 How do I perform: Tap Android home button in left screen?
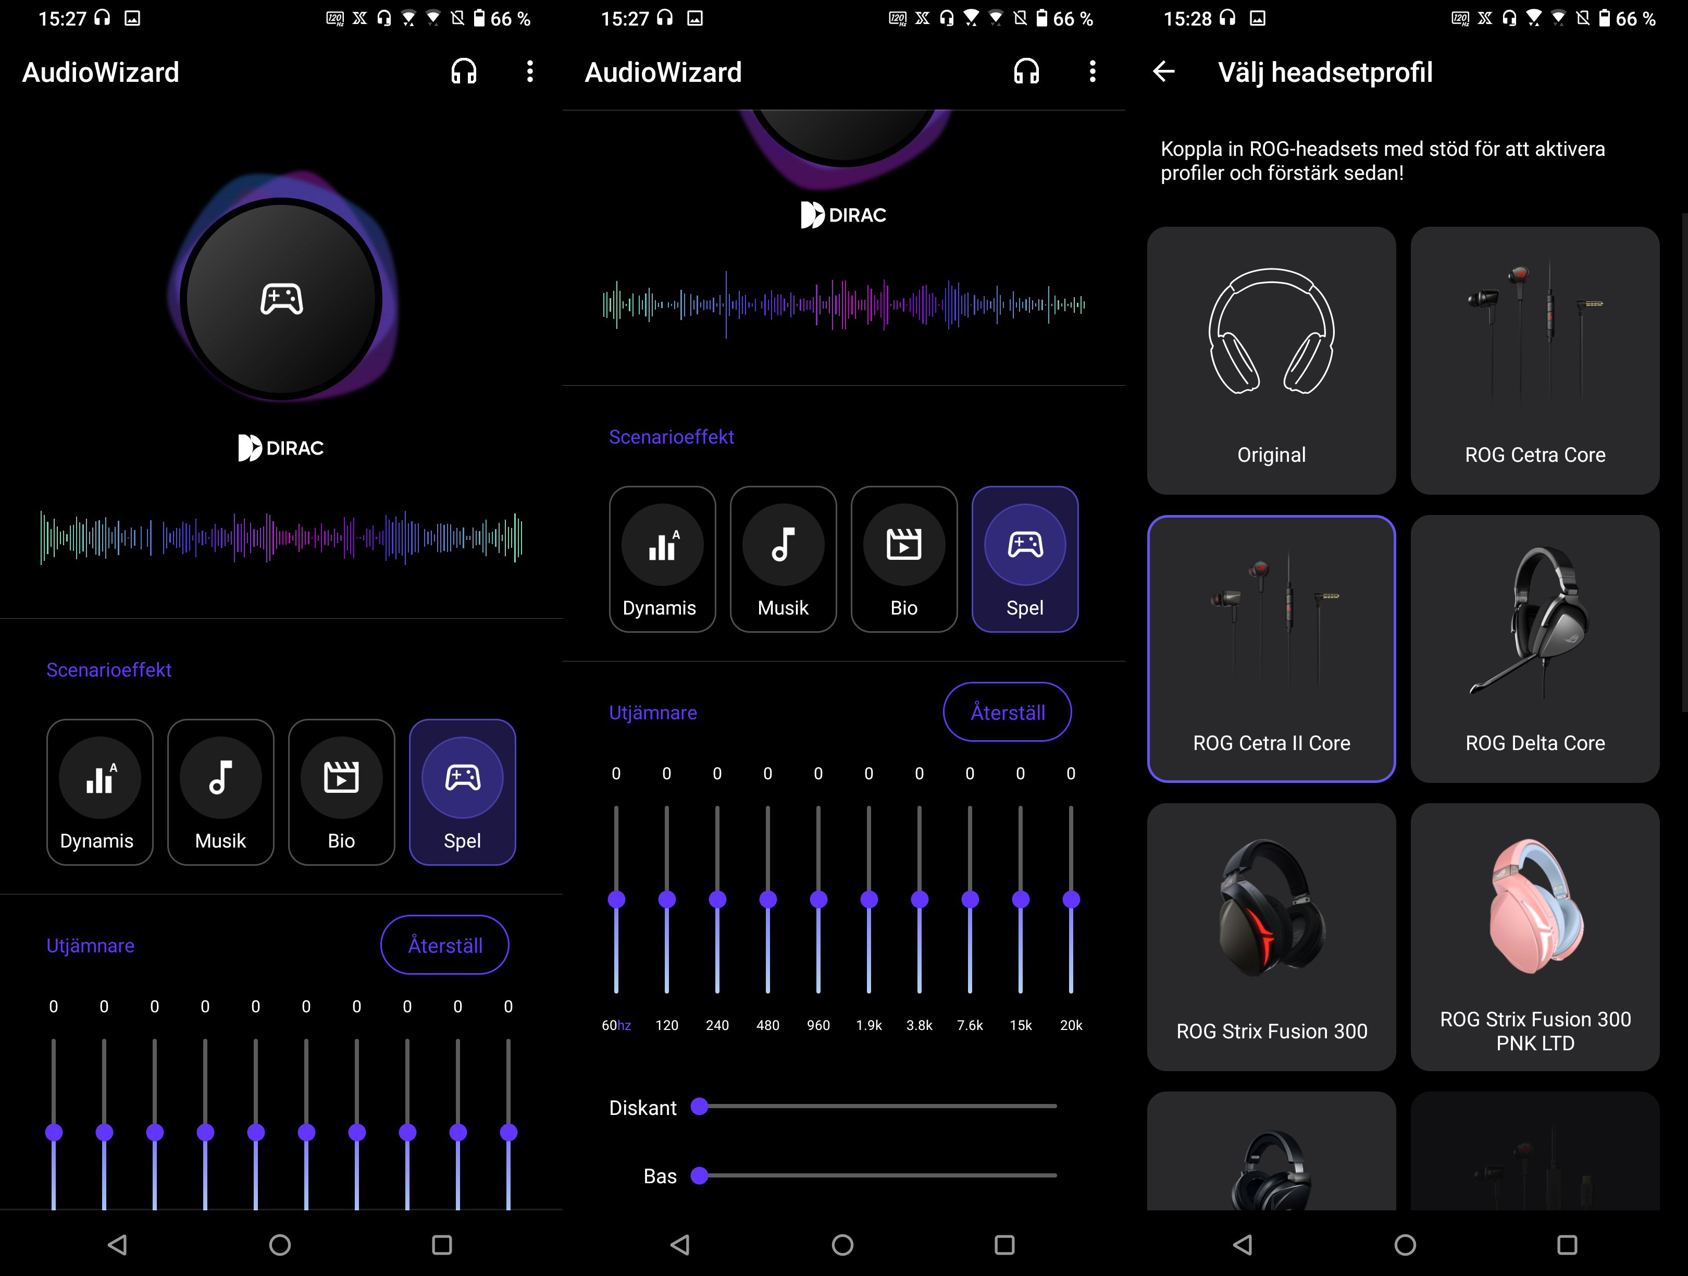280,1245
